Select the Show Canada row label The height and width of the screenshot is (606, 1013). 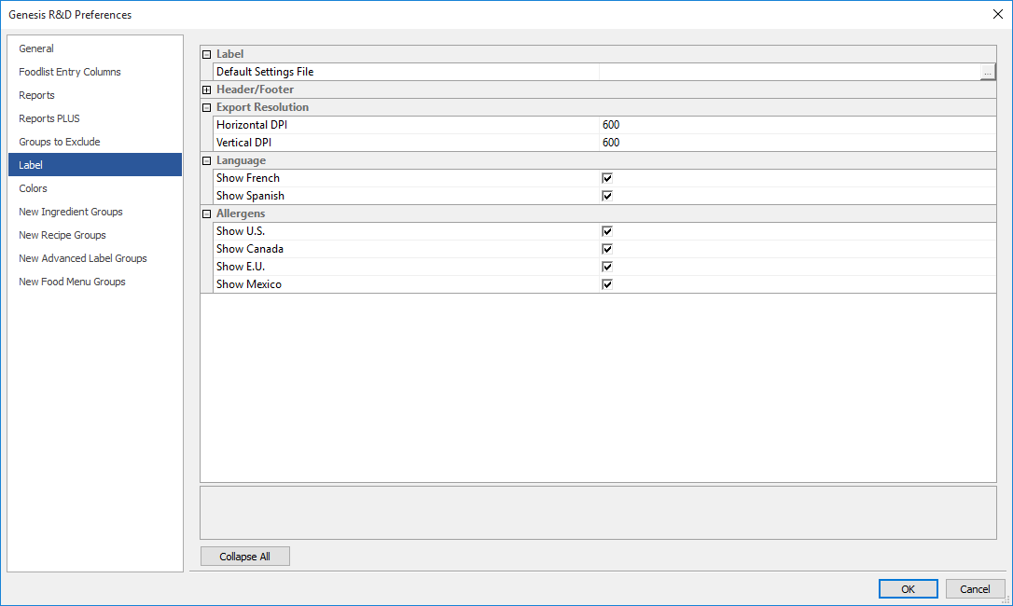click(x=250, y=249)
